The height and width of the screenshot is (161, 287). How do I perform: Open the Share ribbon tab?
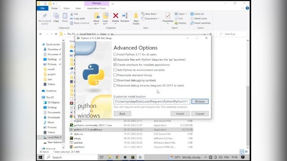(x=66, y=8)
